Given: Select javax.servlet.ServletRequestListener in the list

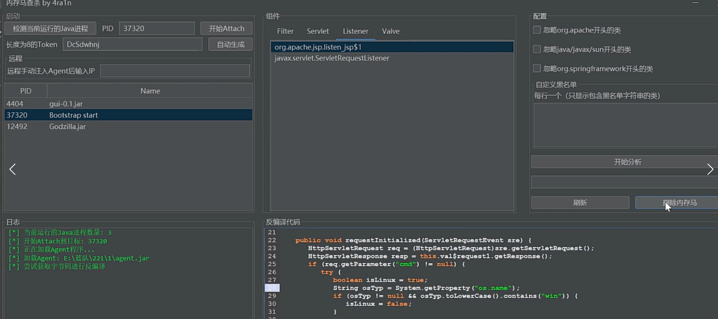Looking at the screenshot, I should [332, 58].
